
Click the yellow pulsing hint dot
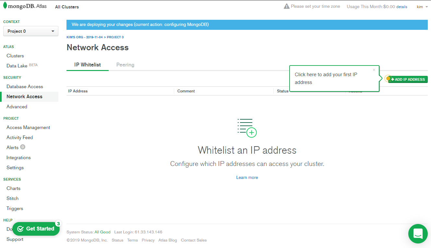tap(388, 78)
